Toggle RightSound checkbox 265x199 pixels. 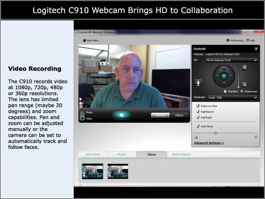coord(198,112)
